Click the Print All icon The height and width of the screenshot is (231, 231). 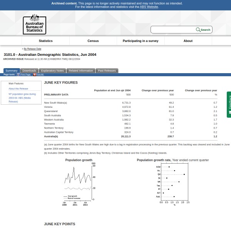click(35, 75)
